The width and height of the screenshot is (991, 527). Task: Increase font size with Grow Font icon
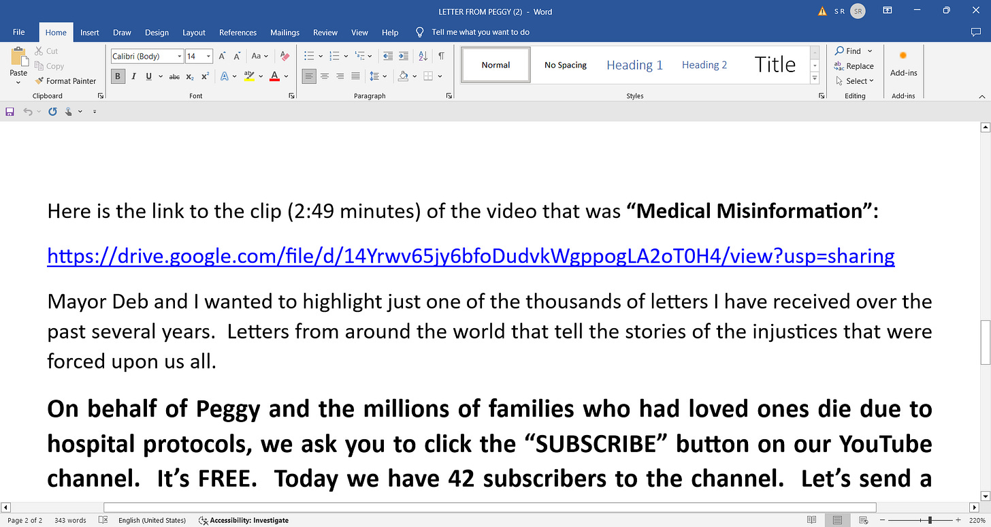[222, 57]
